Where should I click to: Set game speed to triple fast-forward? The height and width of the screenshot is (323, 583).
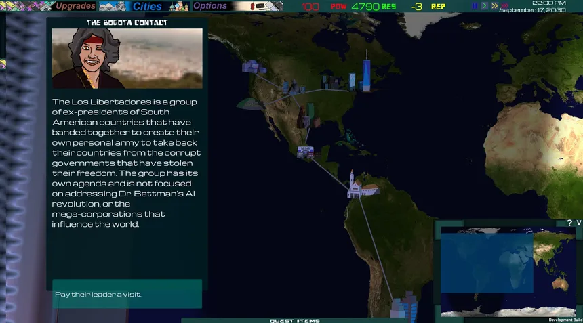click(504, 6)
